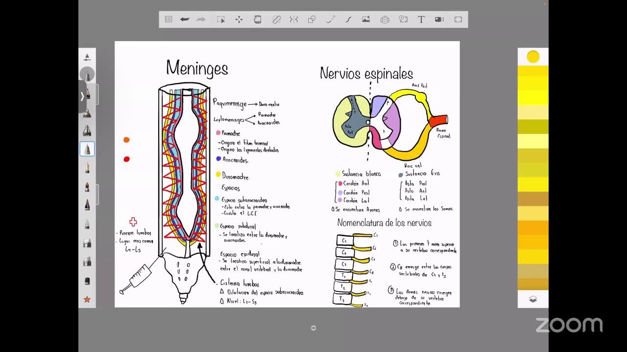
Task: Expand the brush palette side chevron
Action: tap(82, 97)
